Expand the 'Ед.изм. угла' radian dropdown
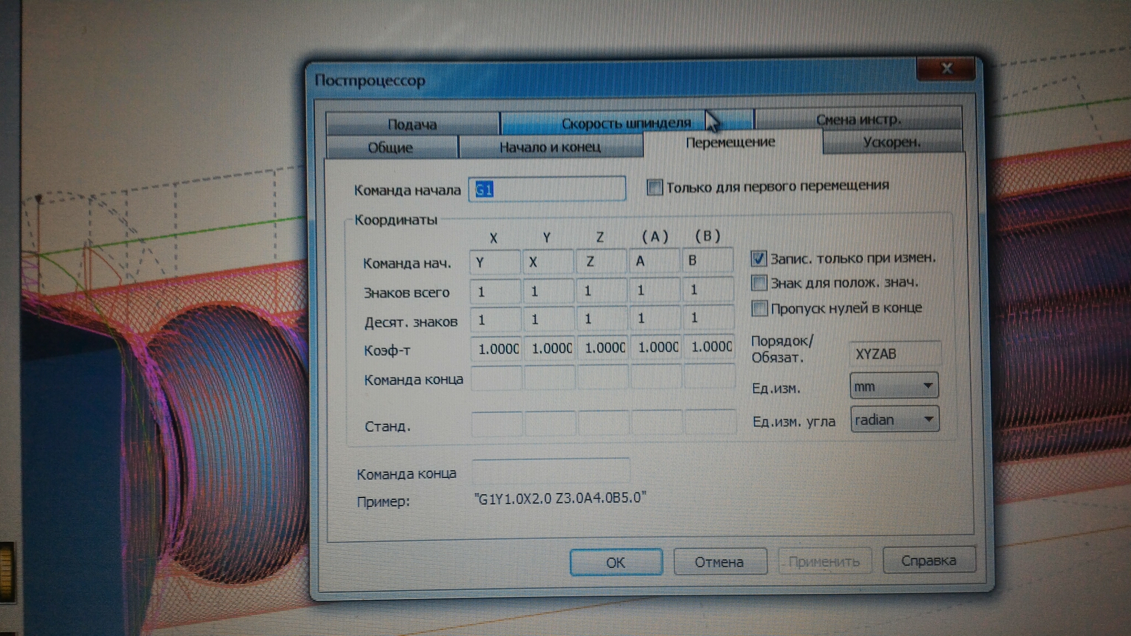The height and width of the screenshot is (636, 1131). pyautogui.click(x=894, y=420)
